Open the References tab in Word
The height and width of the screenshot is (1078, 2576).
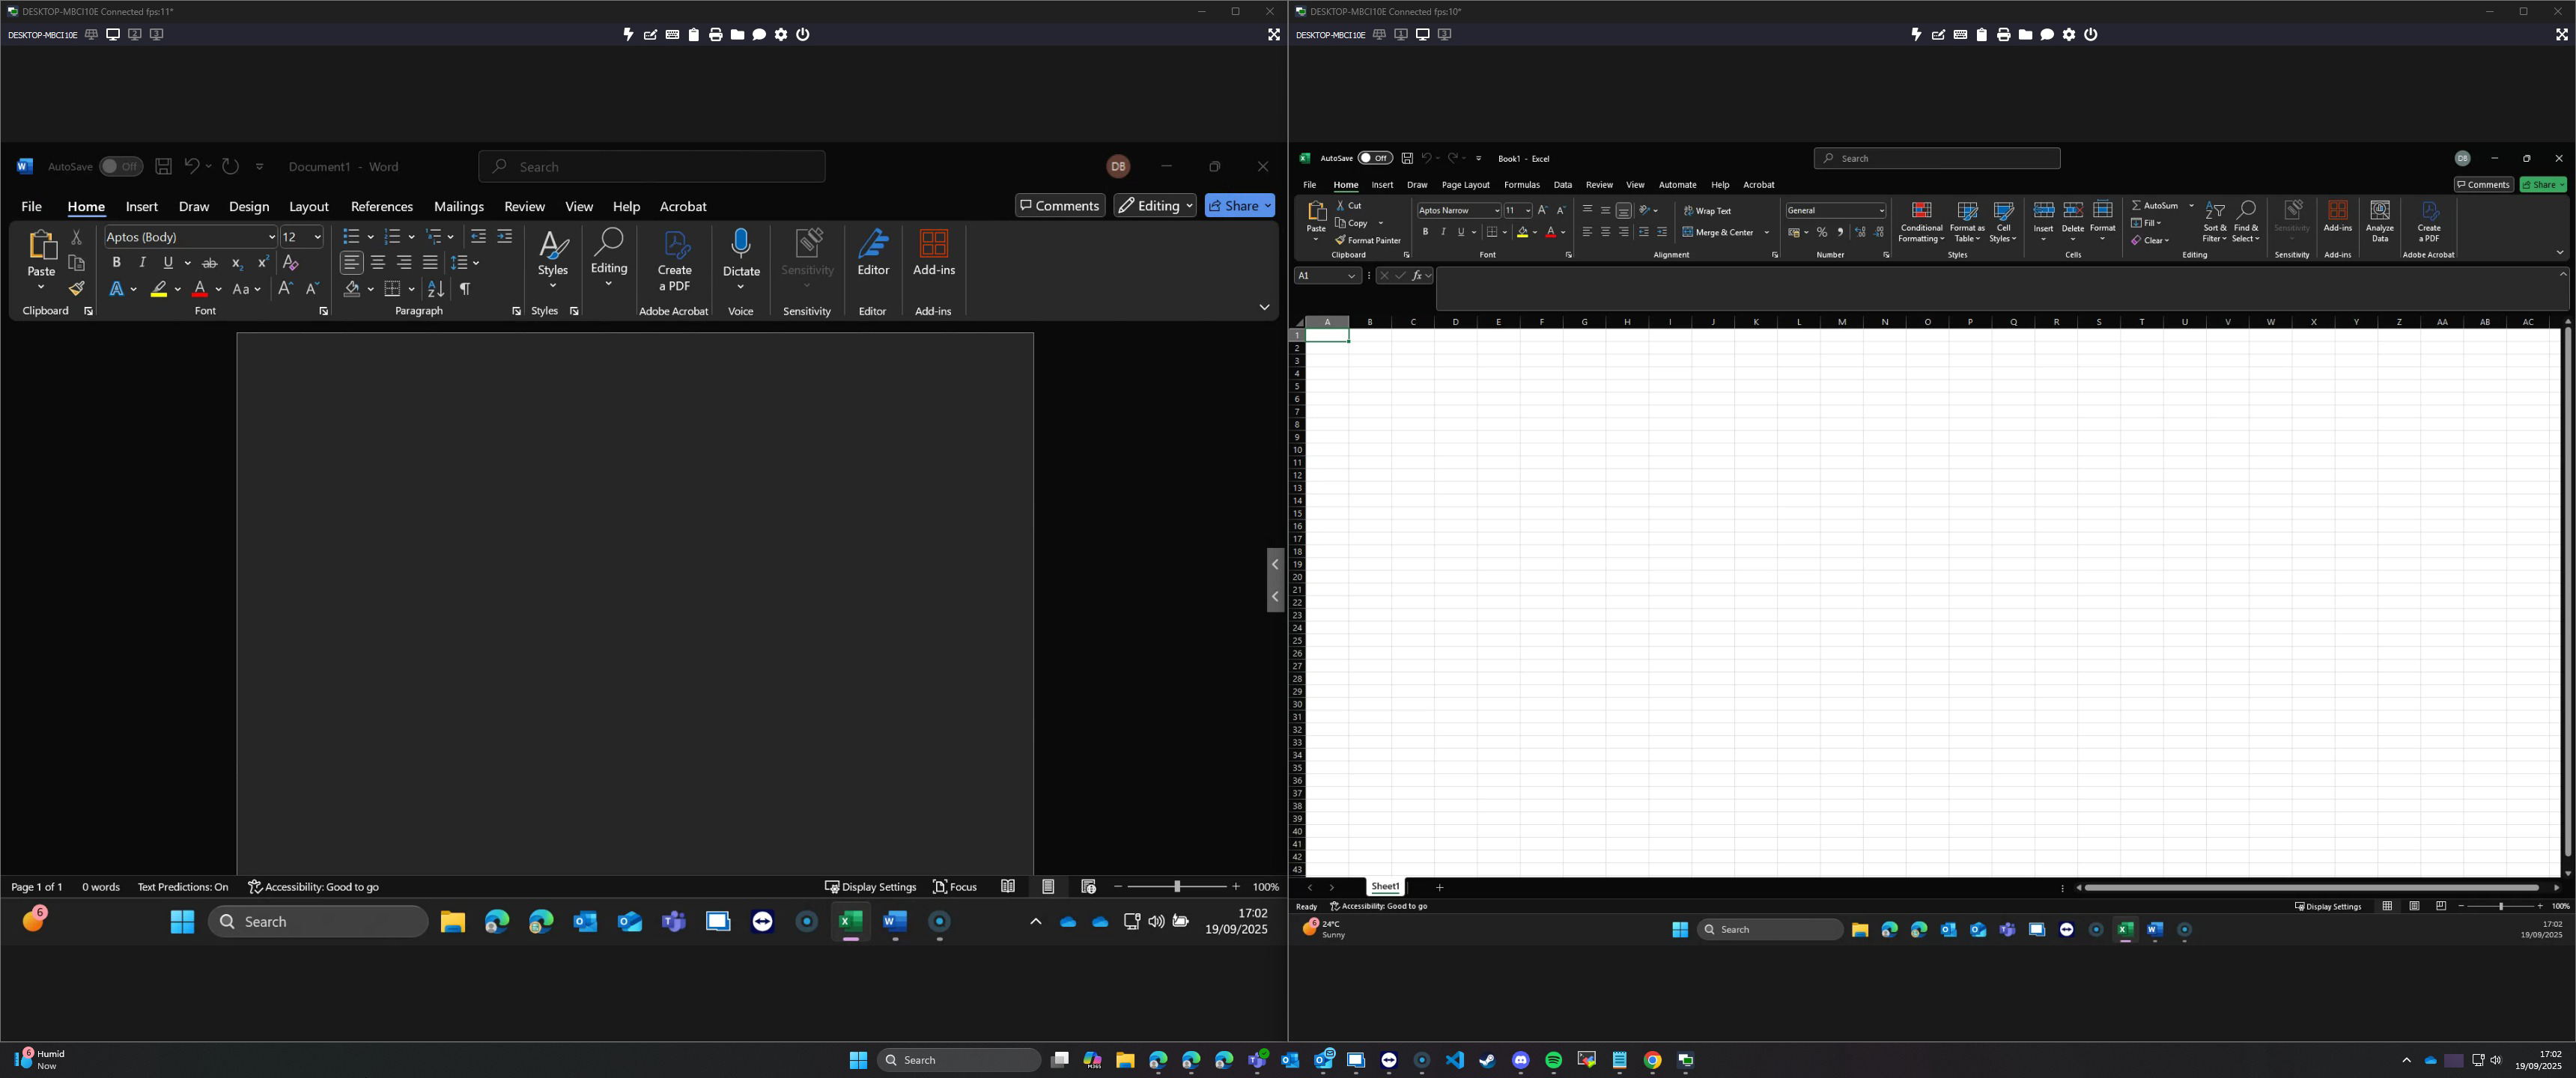tap(382, 207)
